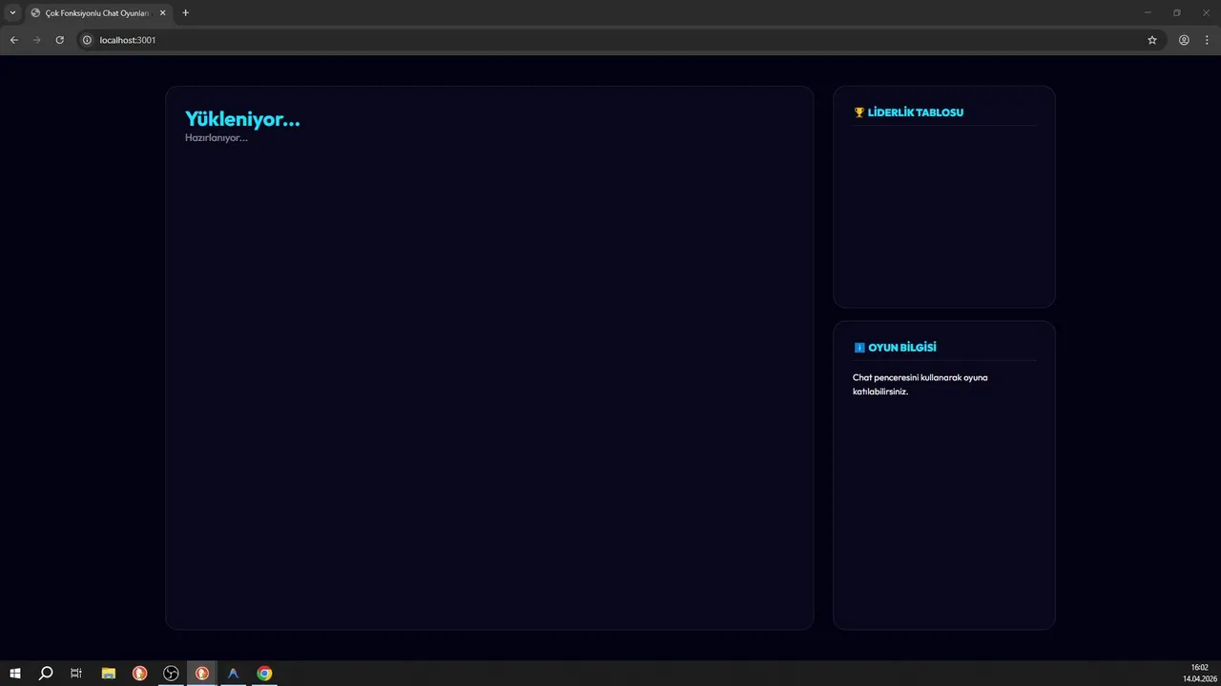1221x686 pixels.
Task: Click the 'Chat penceresini kullanarak oyuna katılabilirsiniz' text
Action: pyautogui.click(x=921, y=384)
